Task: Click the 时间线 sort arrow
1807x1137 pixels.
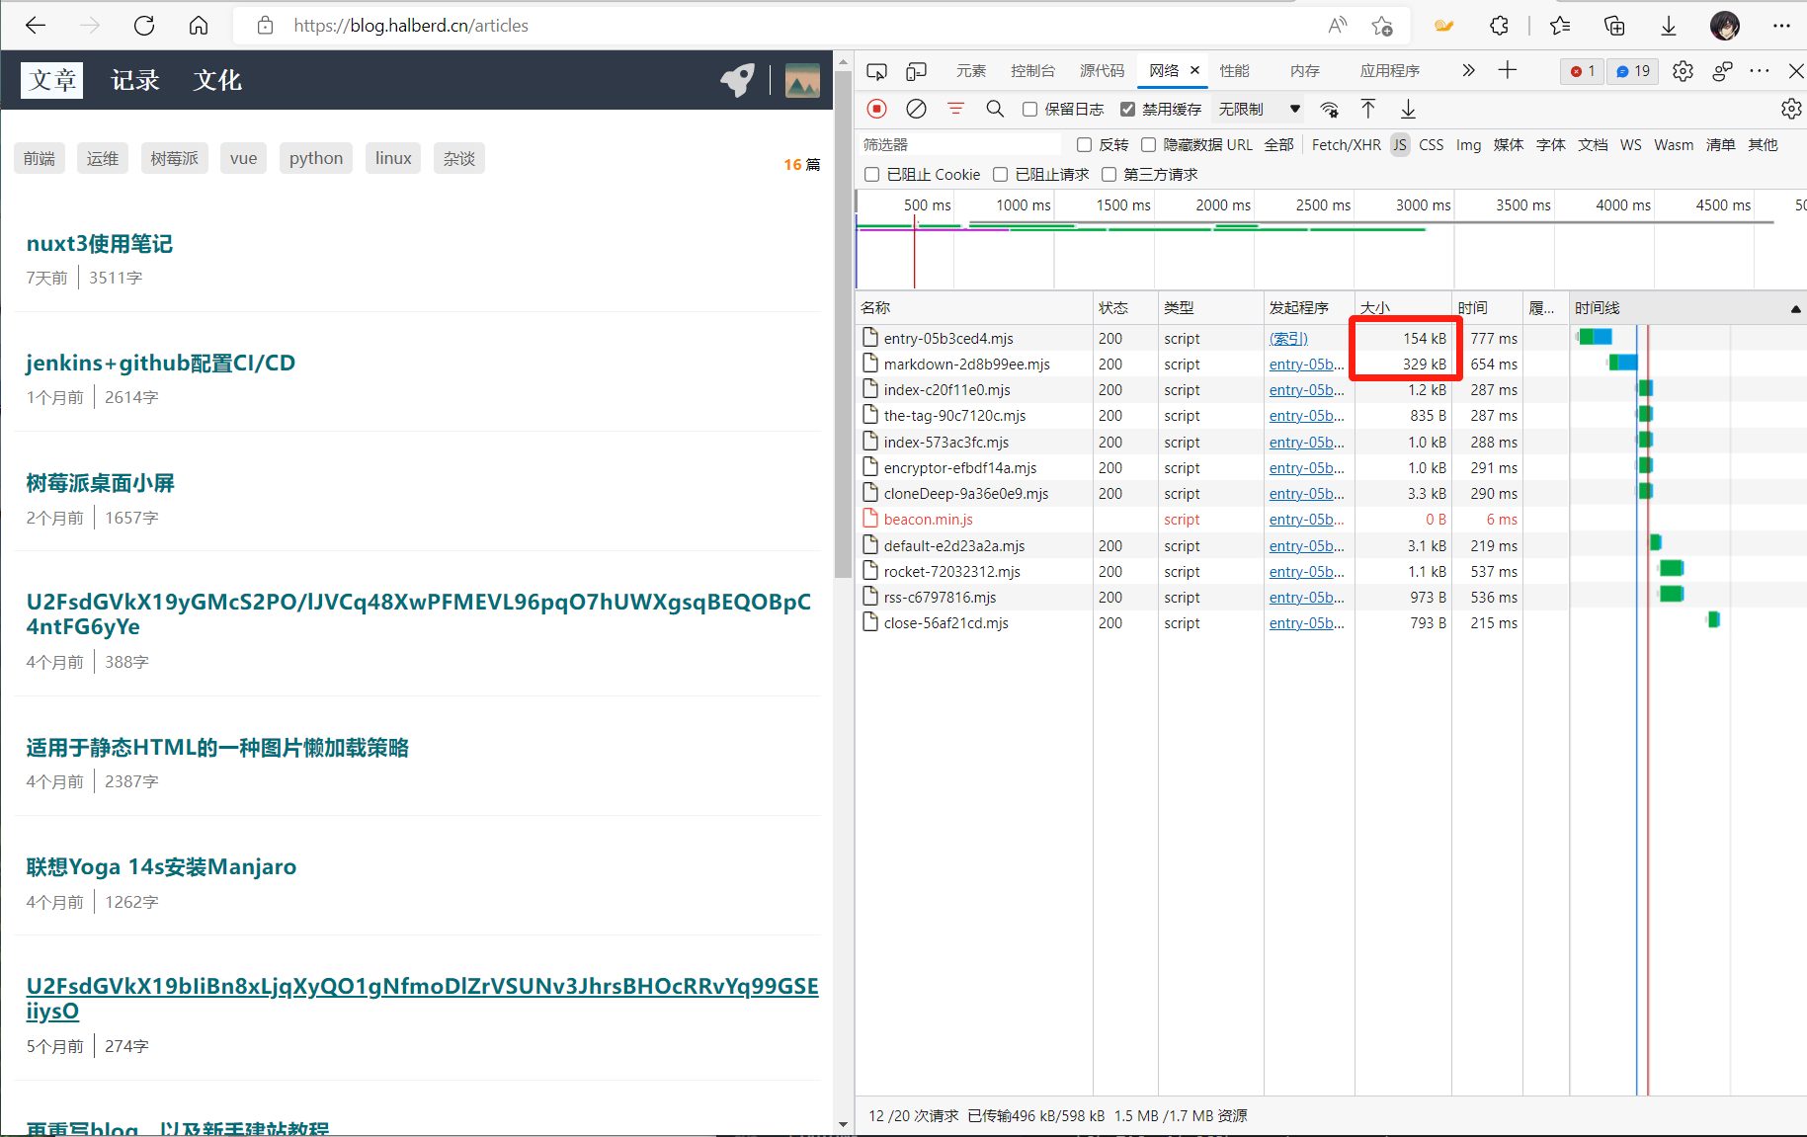Action: pos(1795,309)
